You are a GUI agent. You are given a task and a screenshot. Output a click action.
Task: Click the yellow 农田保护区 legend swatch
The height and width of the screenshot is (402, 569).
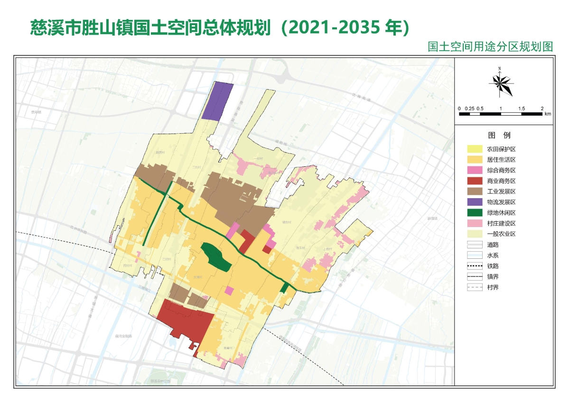[475, 149]
